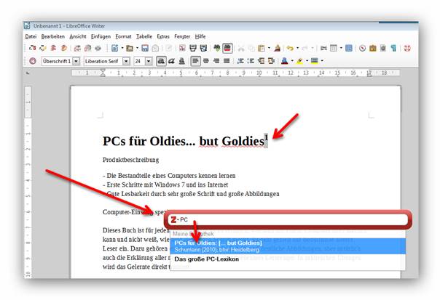
Task: Click the Data Sources icon
Action: (383, 48)
